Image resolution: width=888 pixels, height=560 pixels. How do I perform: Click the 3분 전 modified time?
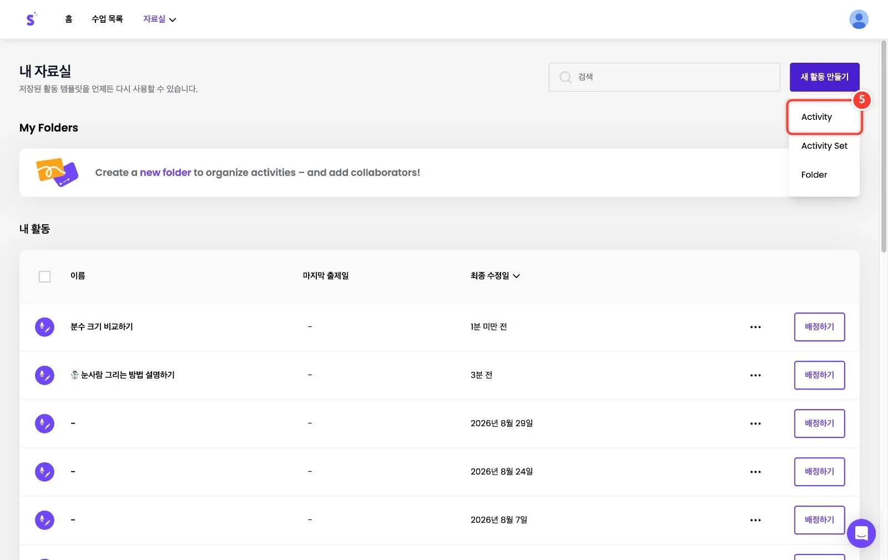click(x=482, y=375)
